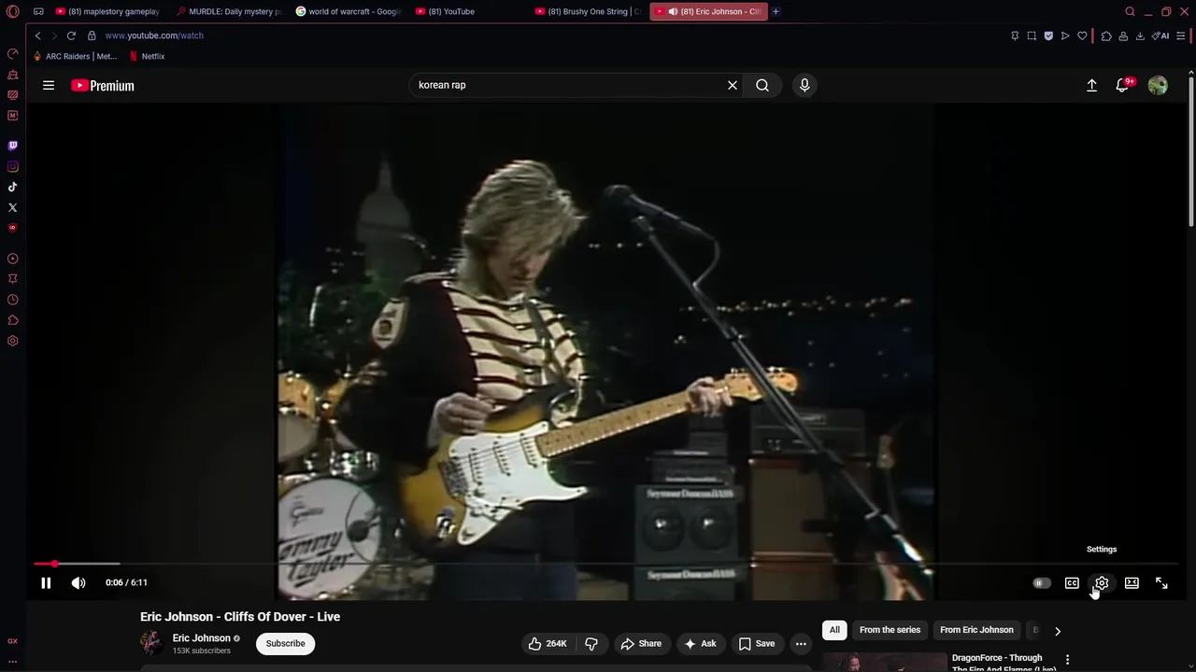Like the video (264K)
Viewport: 1196px width, 672px height.
548,643
